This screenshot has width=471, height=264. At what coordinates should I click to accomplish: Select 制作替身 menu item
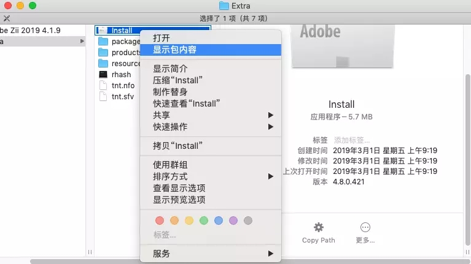click(x=211, y=92)
